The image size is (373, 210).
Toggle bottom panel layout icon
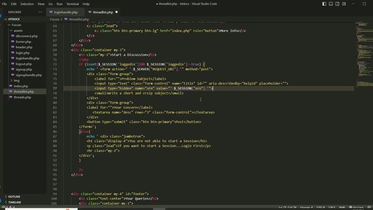(330, 4)
